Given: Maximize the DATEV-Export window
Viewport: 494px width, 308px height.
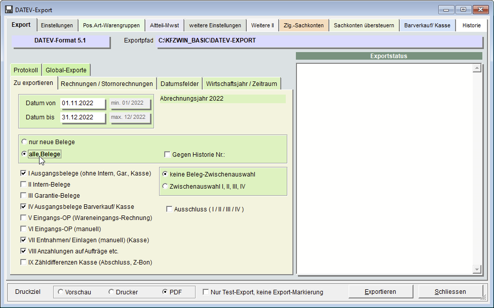Looking at the screenshot, I should (x=463, y=10).
